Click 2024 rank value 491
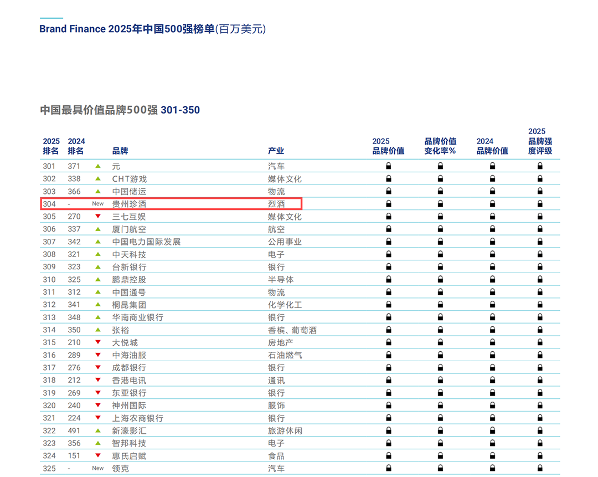The width and height of the screenshot is (598, 477). click(x=74, y=431)
